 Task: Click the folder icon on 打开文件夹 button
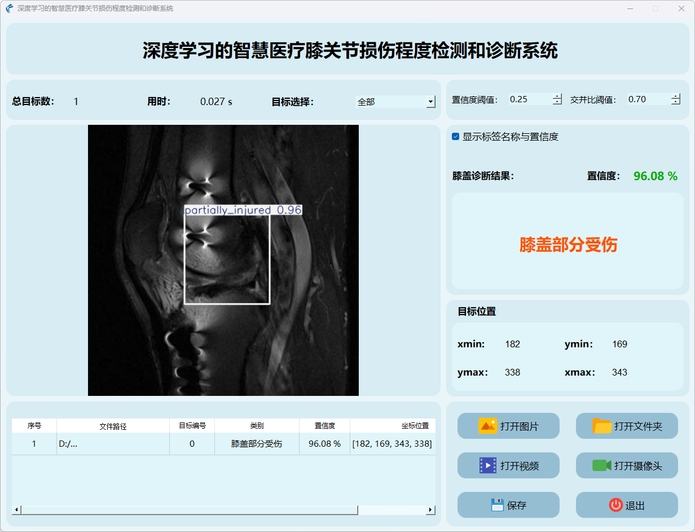[602, 426]
